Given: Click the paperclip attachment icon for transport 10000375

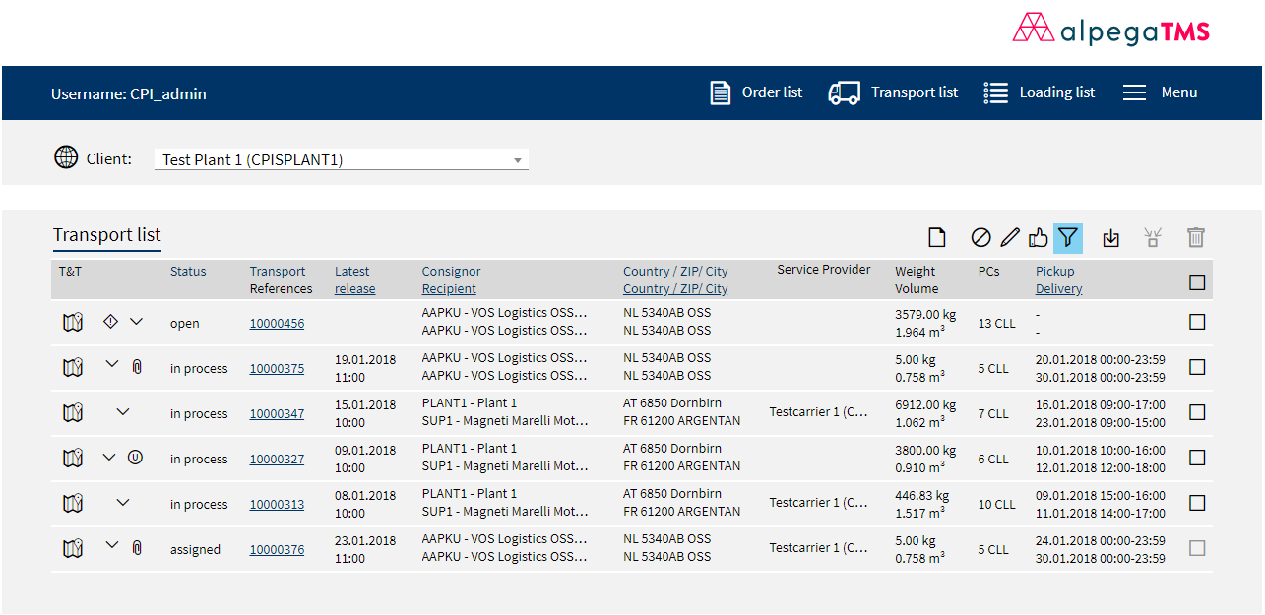Looking at the screenshot, I should click(137, 366).
